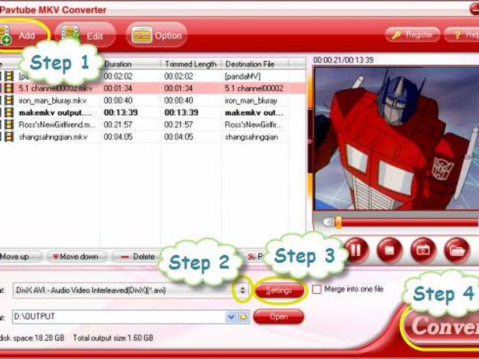The image size is (479, 359).
Task: Click the Move down button
Action: pyautogui.click(x=76, y=257)
